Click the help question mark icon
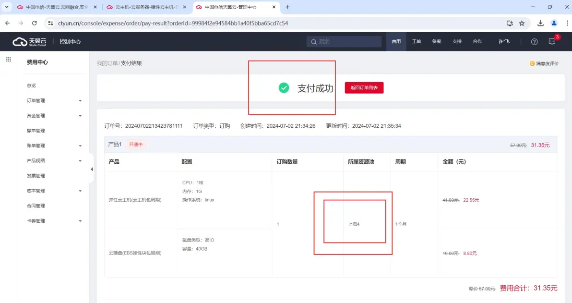 [x=535, y=42]
